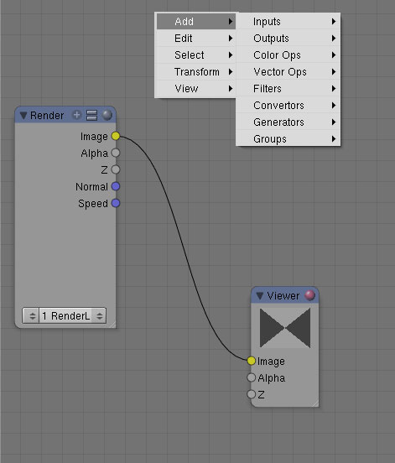This screenshot has height=463, width=395.
Task: Toggle the Viewer node red sphere icon
Action: (x=310, y=295)
